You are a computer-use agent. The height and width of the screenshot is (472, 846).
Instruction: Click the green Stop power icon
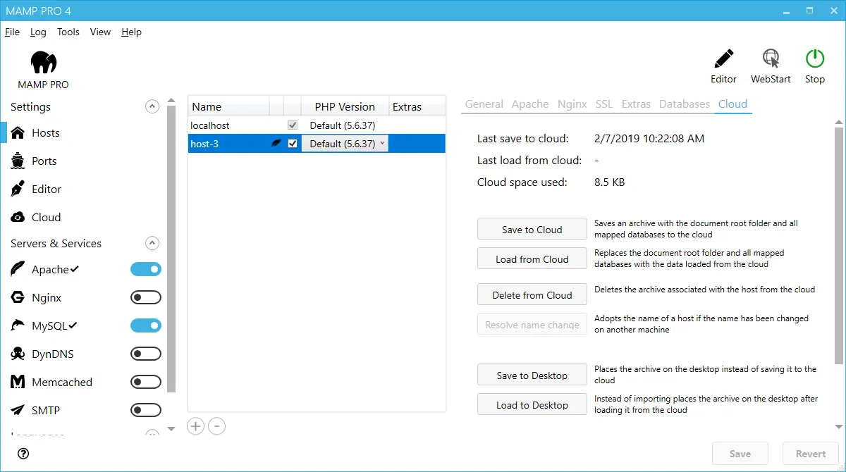point(815,58)
